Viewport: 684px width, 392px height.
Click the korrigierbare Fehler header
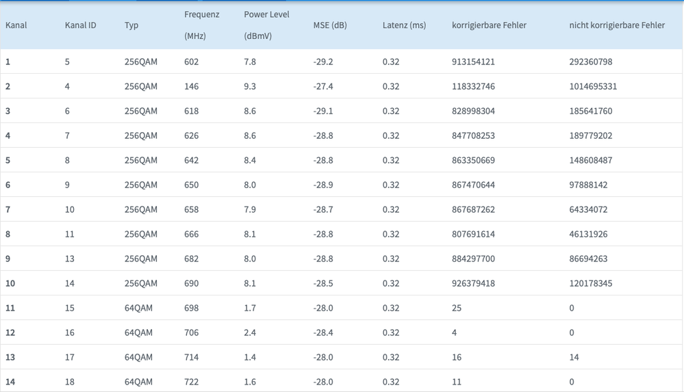(489, 25)
